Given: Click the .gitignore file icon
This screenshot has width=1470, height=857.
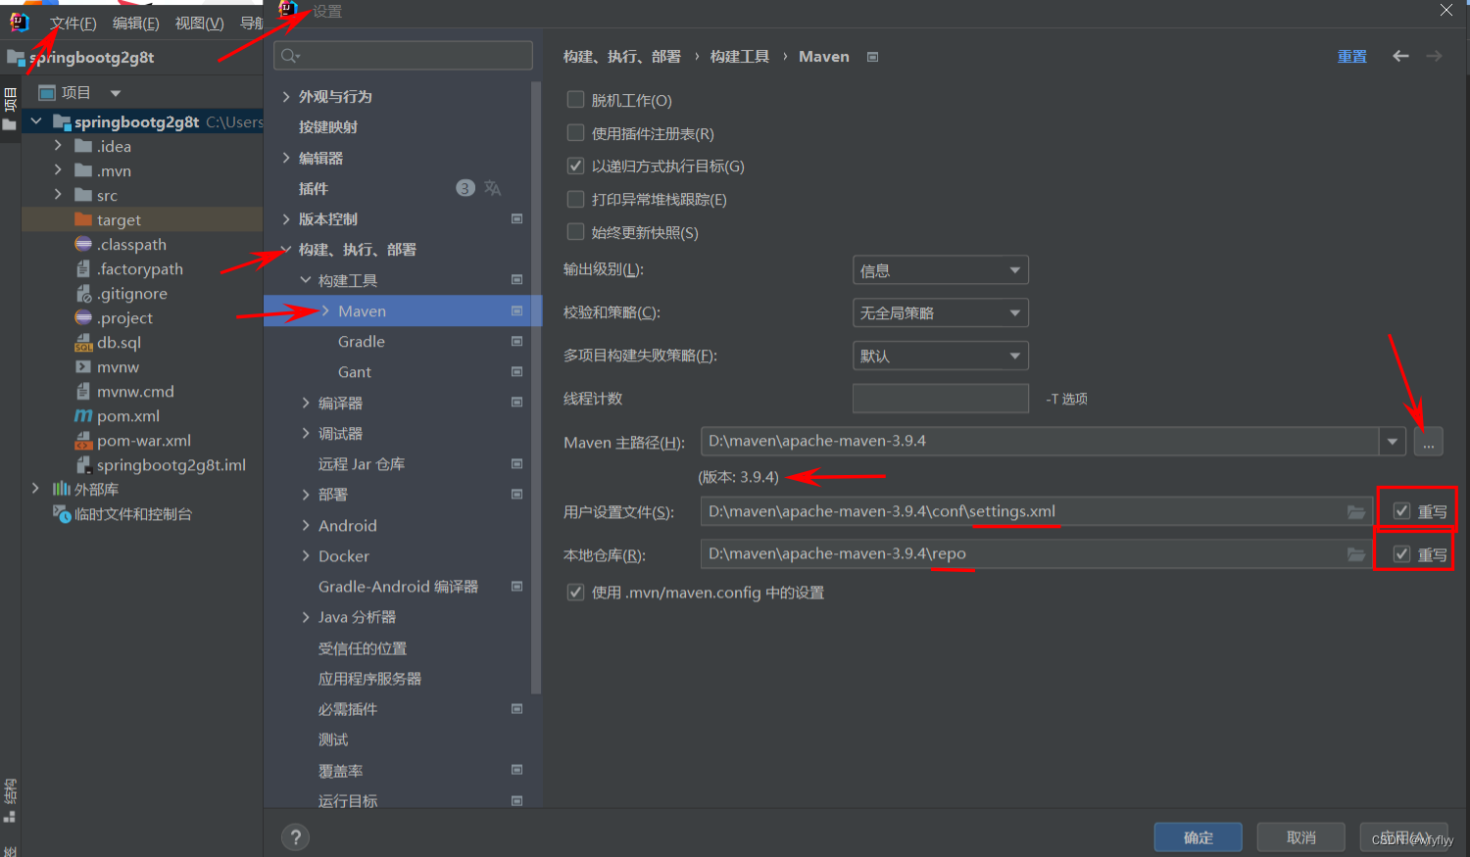Looking at the screenshot, I should coord(83,294).
